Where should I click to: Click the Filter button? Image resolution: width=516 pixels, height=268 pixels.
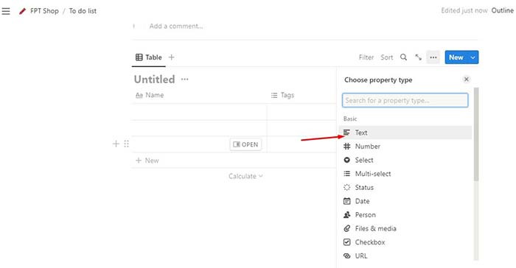click(x=366, y=57)
